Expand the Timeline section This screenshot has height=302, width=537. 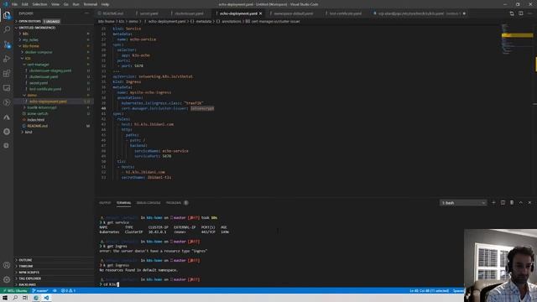pyautogui.click(x=26, y=266)
